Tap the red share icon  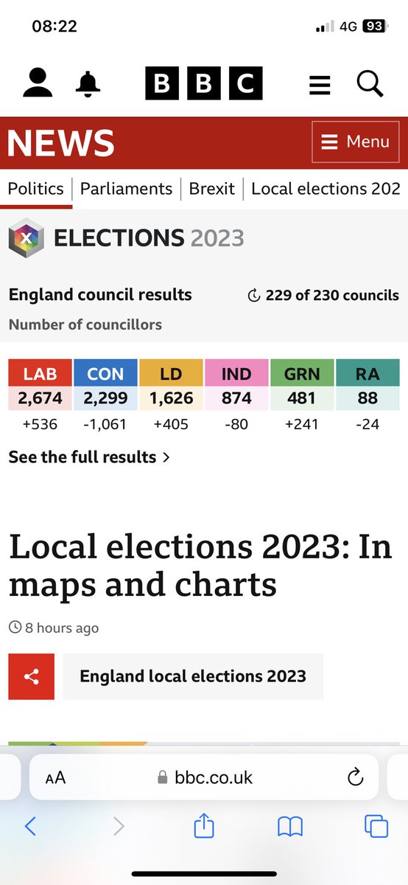[x=31, y=676]
